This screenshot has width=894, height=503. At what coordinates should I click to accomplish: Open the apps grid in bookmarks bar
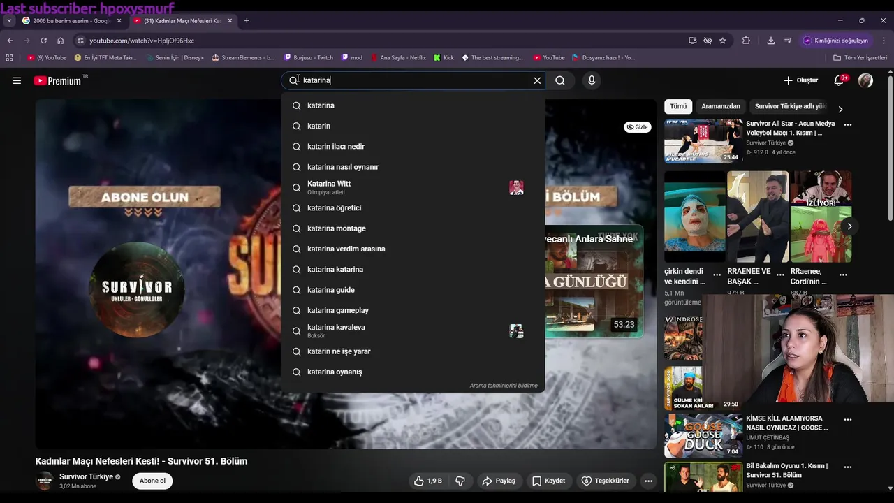pyautogui.click(x=9, y=58)
